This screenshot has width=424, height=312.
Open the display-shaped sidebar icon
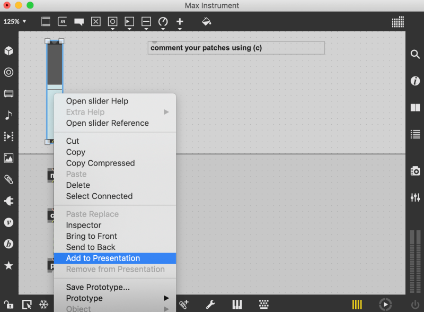pos(8,94)
